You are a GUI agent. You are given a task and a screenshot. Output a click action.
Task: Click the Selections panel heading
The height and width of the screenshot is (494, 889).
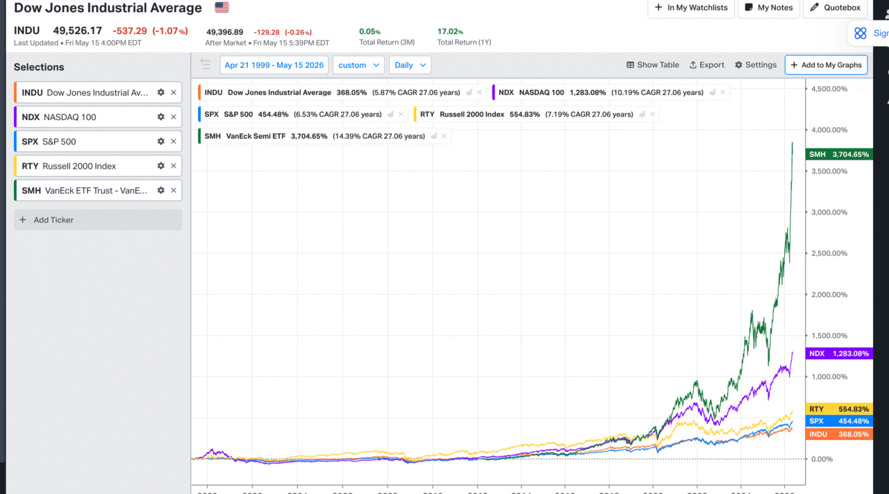click(39, 67)
